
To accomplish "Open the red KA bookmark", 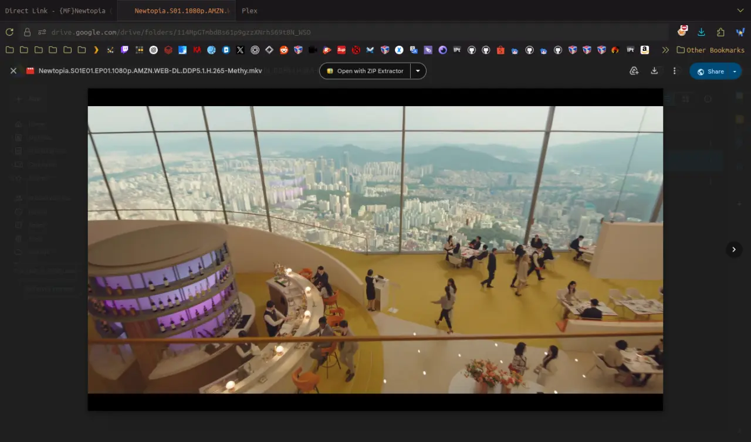I will 197,50.
